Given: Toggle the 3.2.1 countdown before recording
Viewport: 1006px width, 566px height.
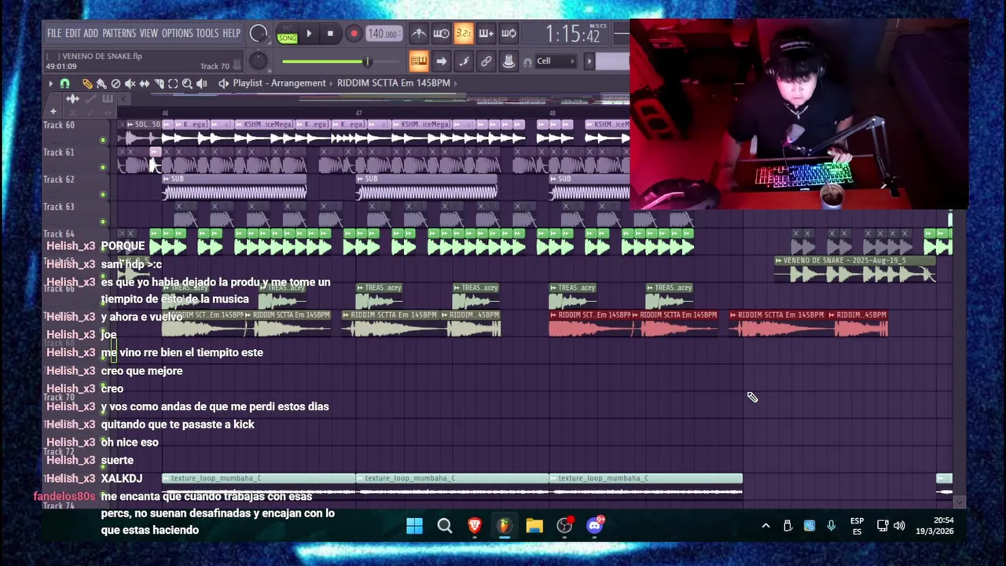Looking at the screenshot, I should 464,33.
